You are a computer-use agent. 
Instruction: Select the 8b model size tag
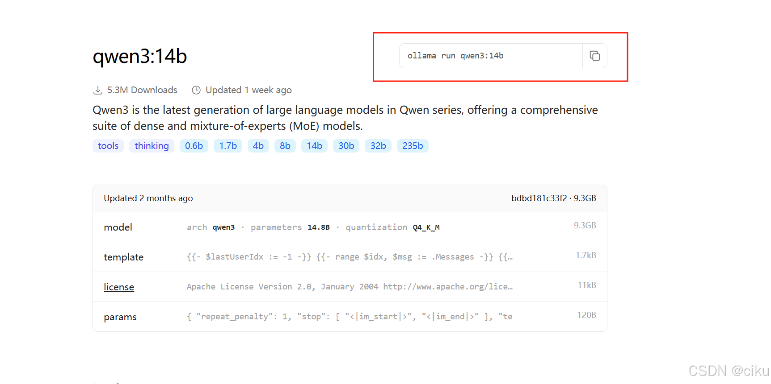(x=285, y=146)
